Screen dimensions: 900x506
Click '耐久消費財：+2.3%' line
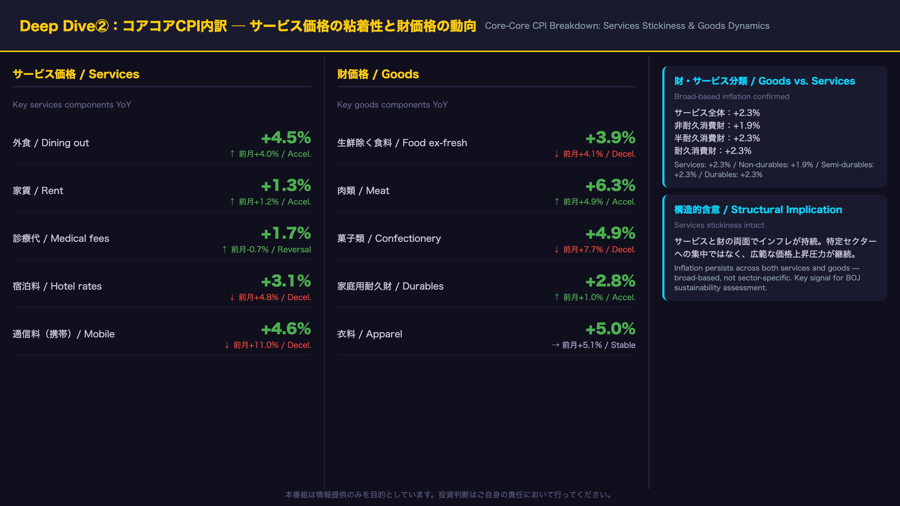pyautogui.click(x=713, y=151)
